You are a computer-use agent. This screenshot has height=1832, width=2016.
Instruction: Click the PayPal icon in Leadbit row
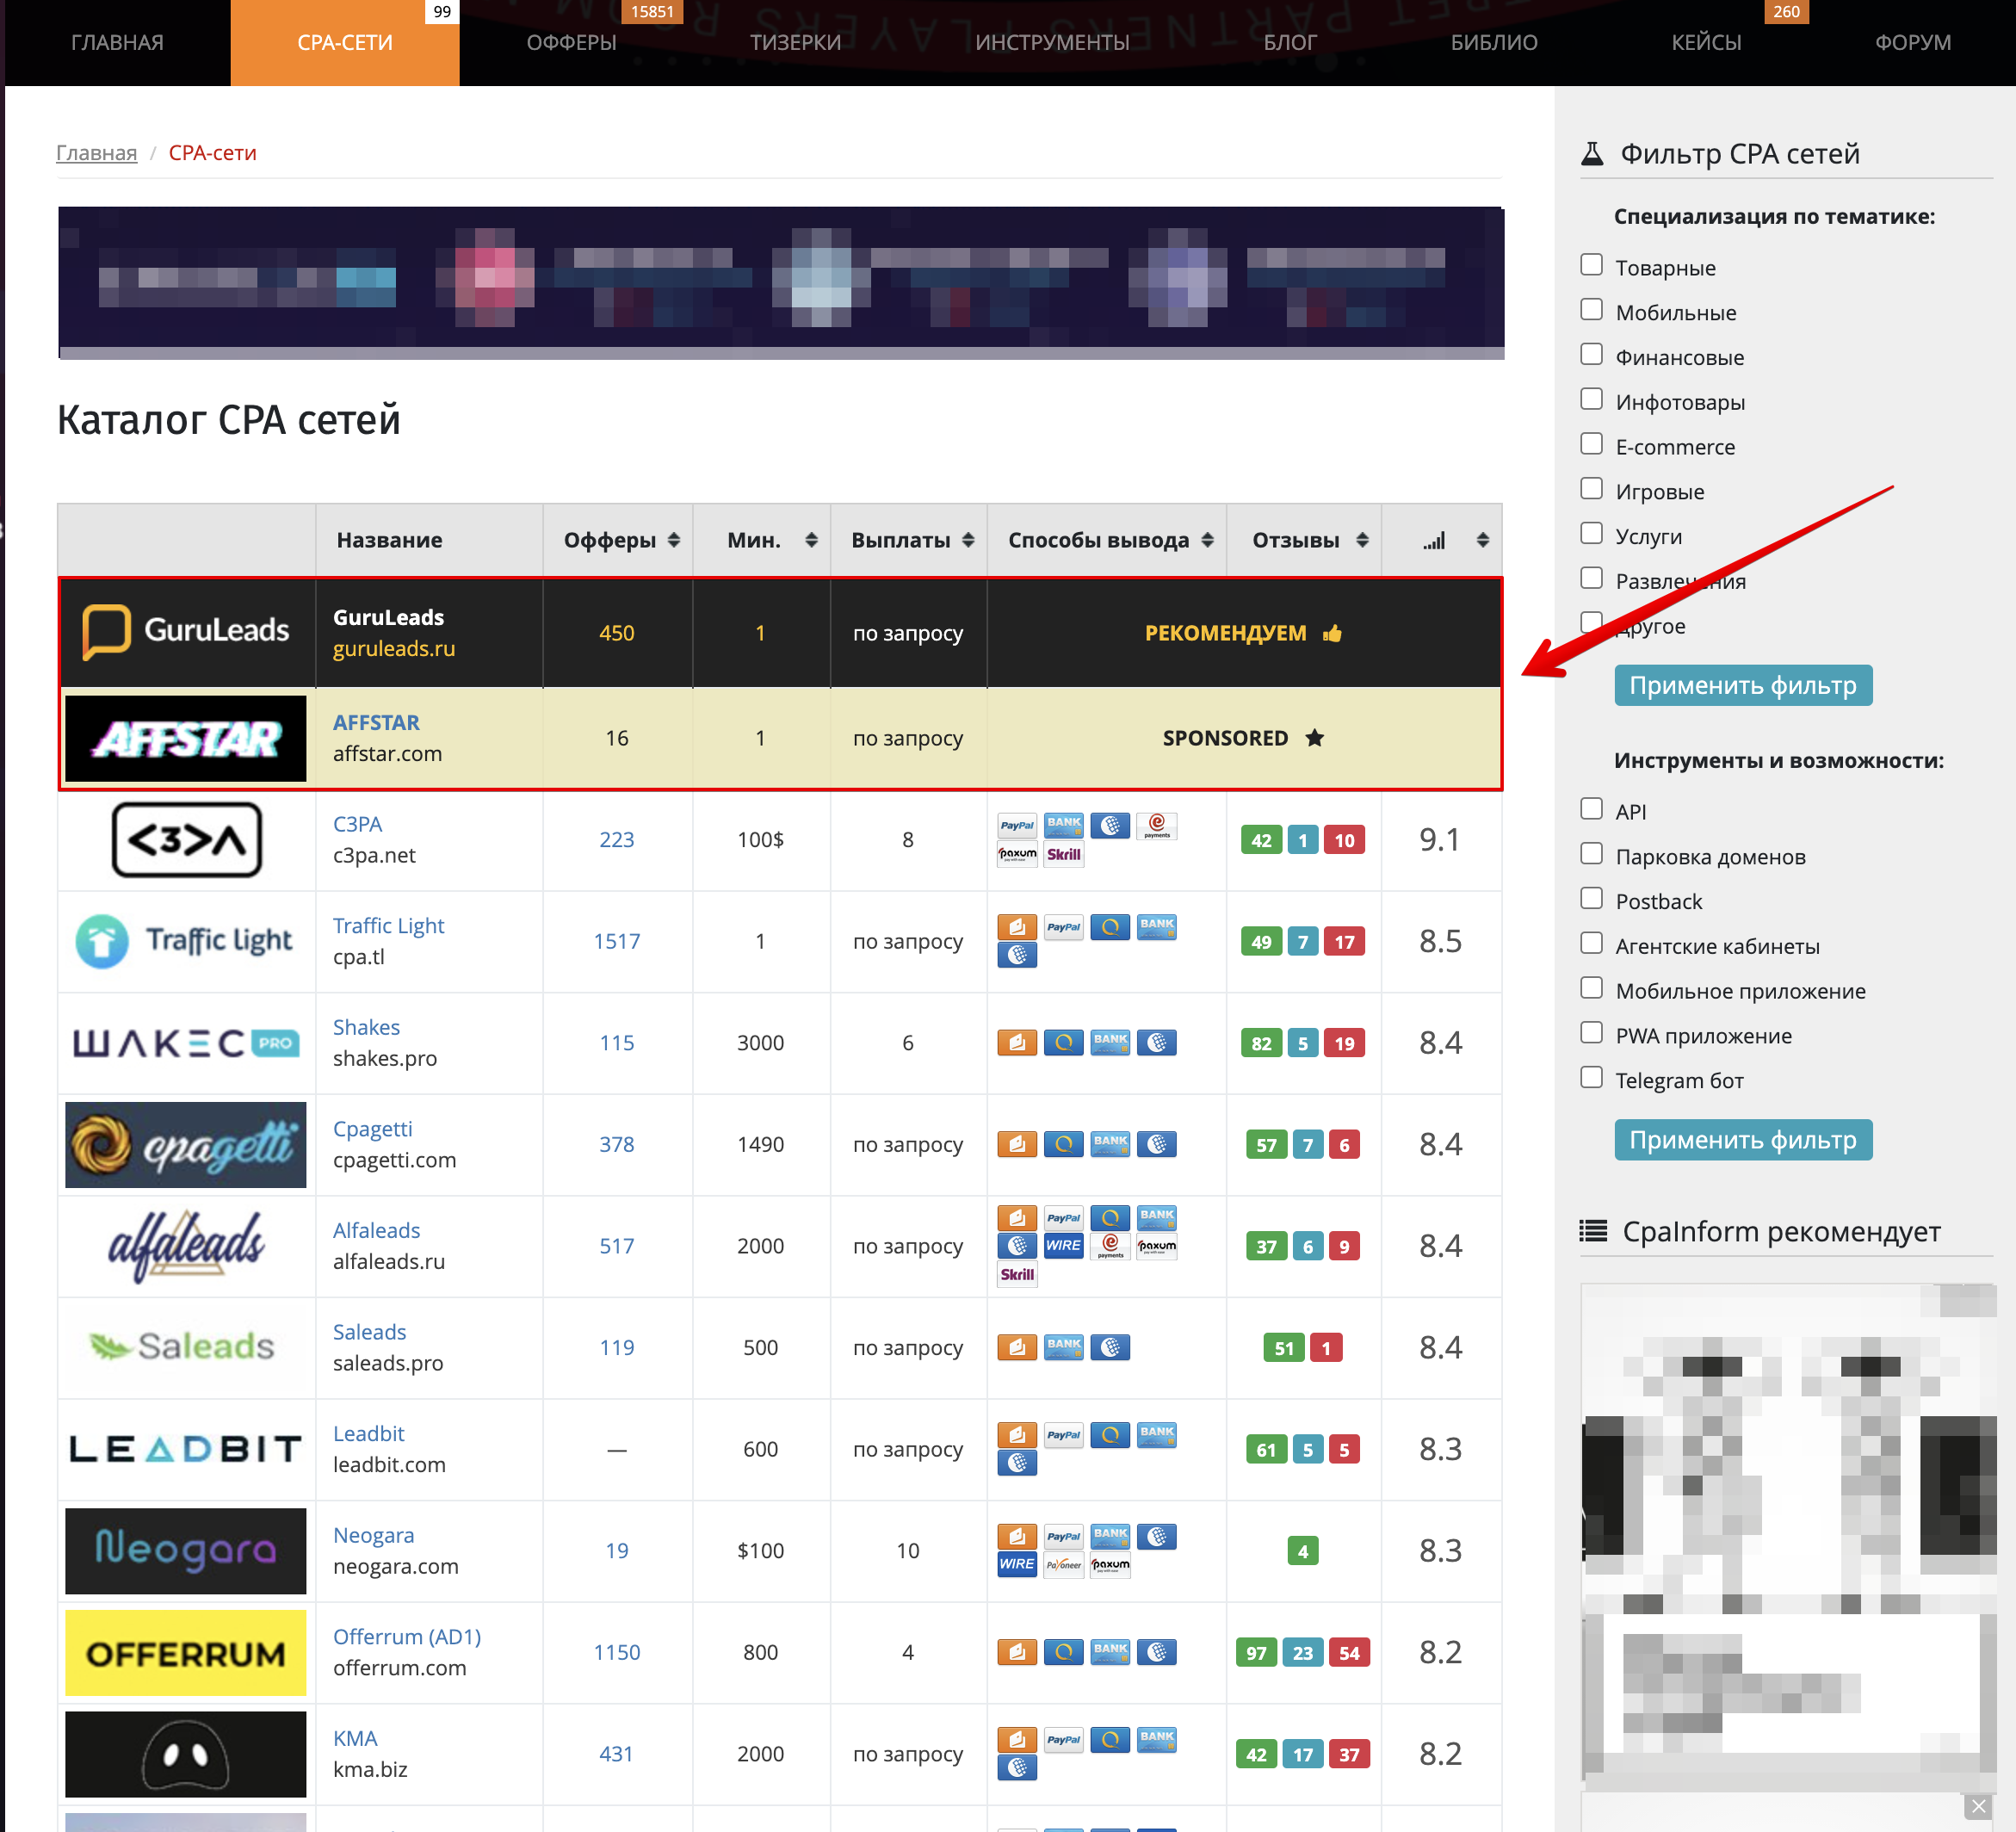pyautogui.click(x=1063, y=1435)
